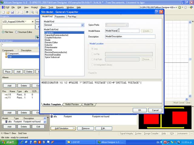
Task: Open the Windows start button
Action: pyautogui.click(x=9, y=142)
